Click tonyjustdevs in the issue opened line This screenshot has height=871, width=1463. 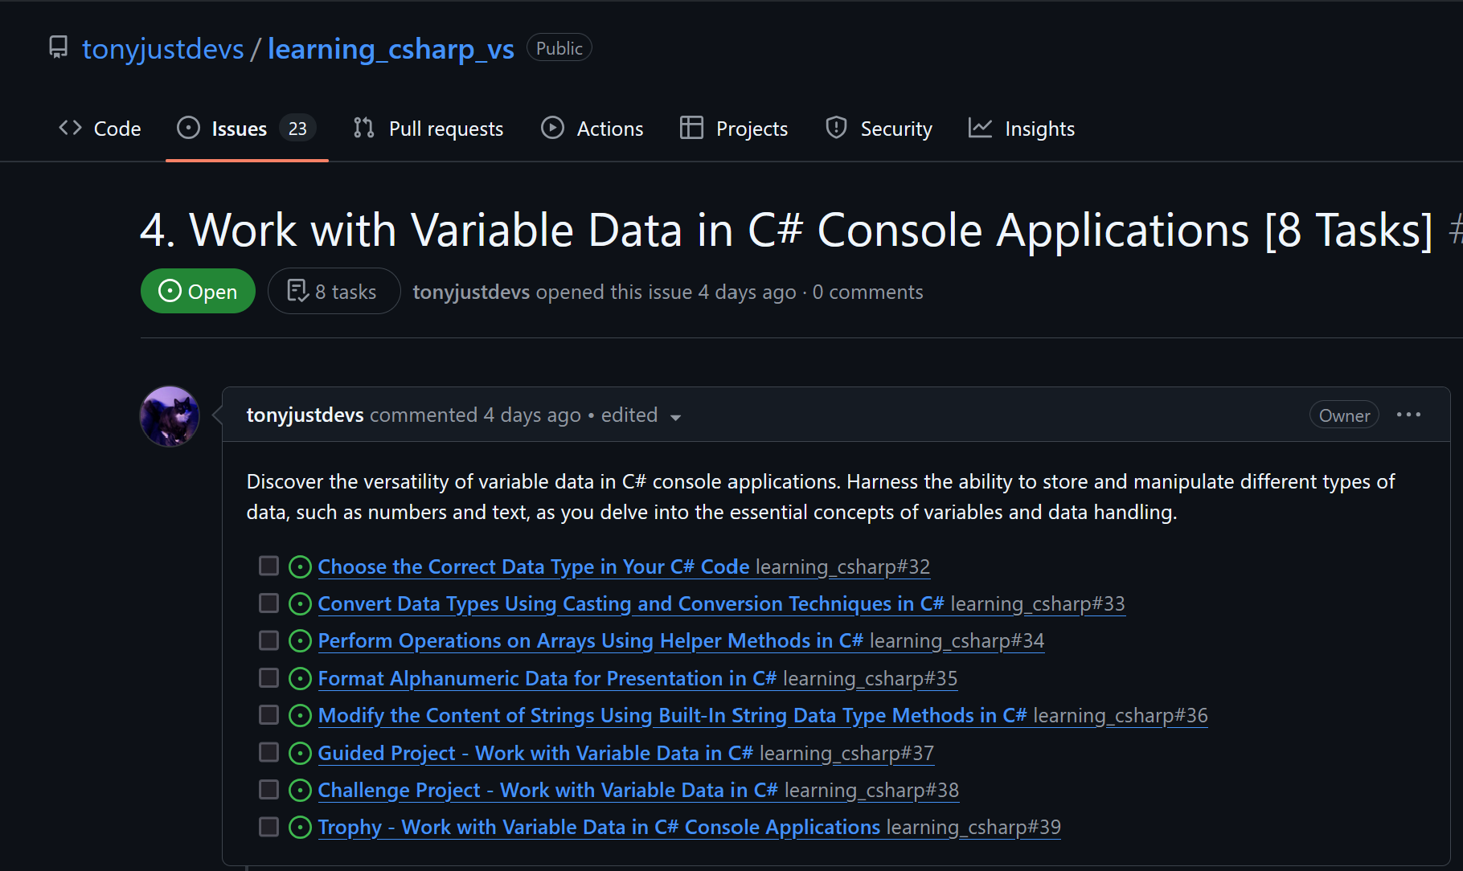pos(471,292)
